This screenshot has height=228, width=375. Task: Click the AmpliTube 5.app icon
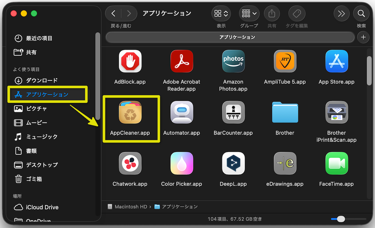pos(285,61)
